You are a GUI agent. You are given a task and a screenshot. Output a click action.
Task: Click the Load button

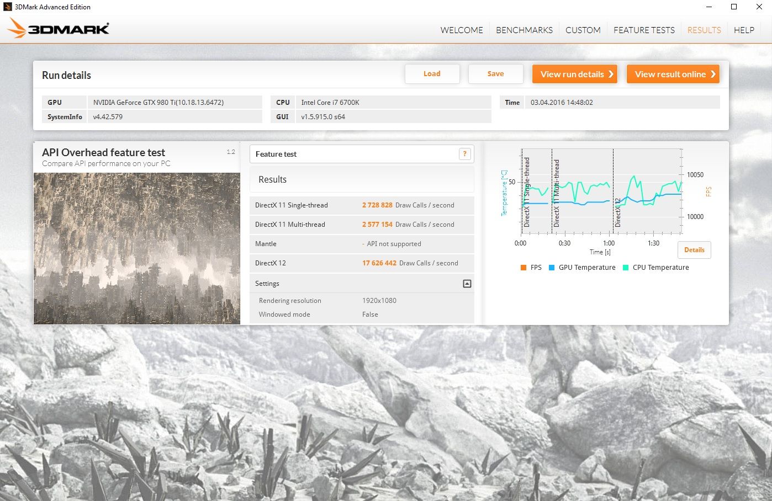pos(432,73)
